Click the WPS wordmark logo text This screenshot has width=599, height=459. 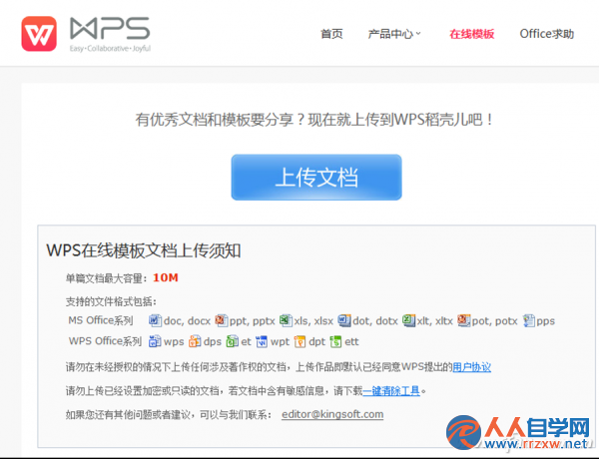point(110,28)
